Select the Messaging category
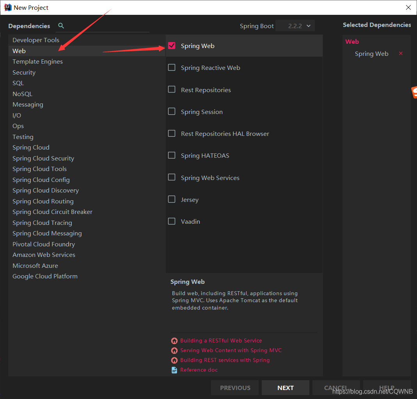 click(87, 105)
